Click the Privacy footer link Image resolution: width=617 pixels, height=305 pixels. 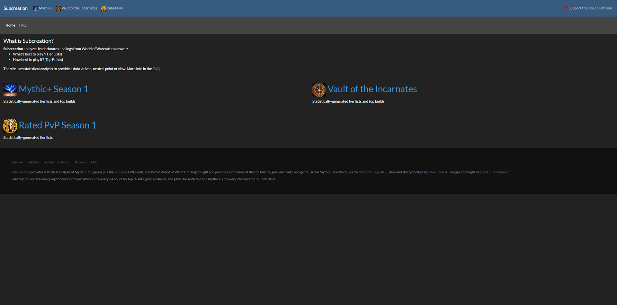point(80,162)
